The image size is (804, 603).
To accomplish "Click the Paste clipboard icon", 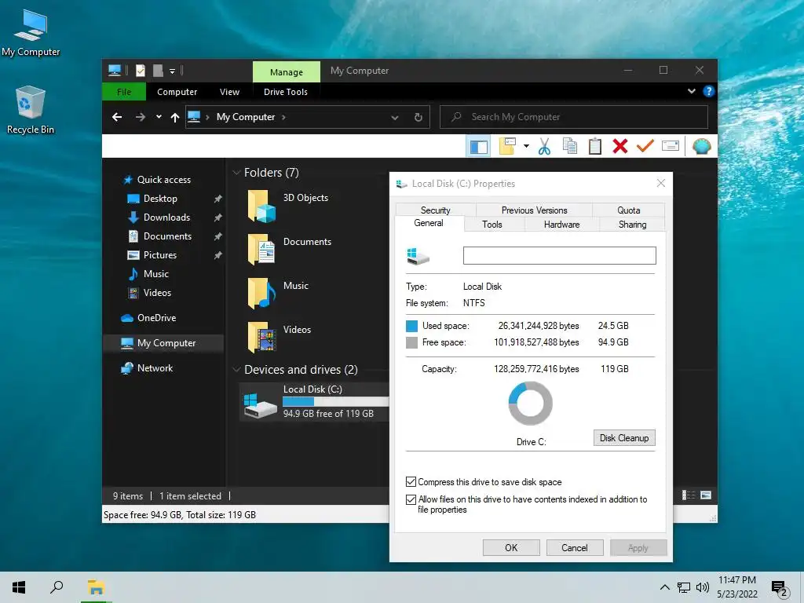I will (x=595, y=146).
